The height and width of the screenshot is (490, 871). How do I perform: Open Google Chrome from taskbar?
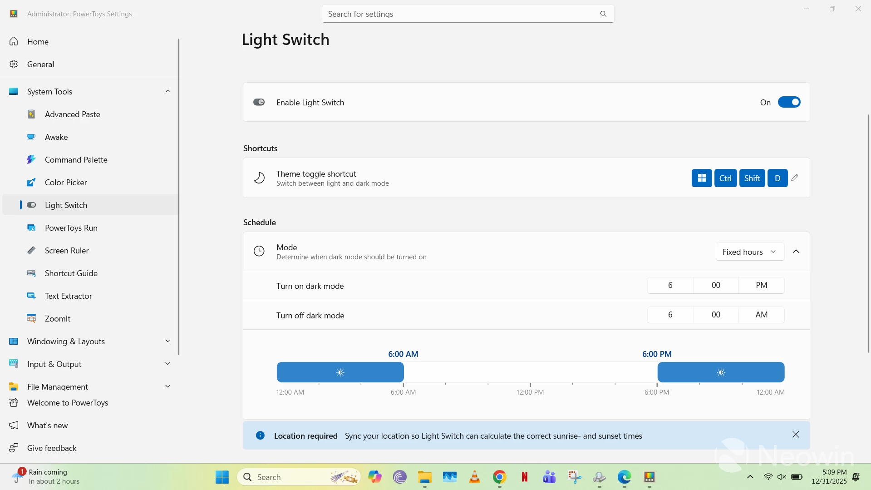[499, 477]
